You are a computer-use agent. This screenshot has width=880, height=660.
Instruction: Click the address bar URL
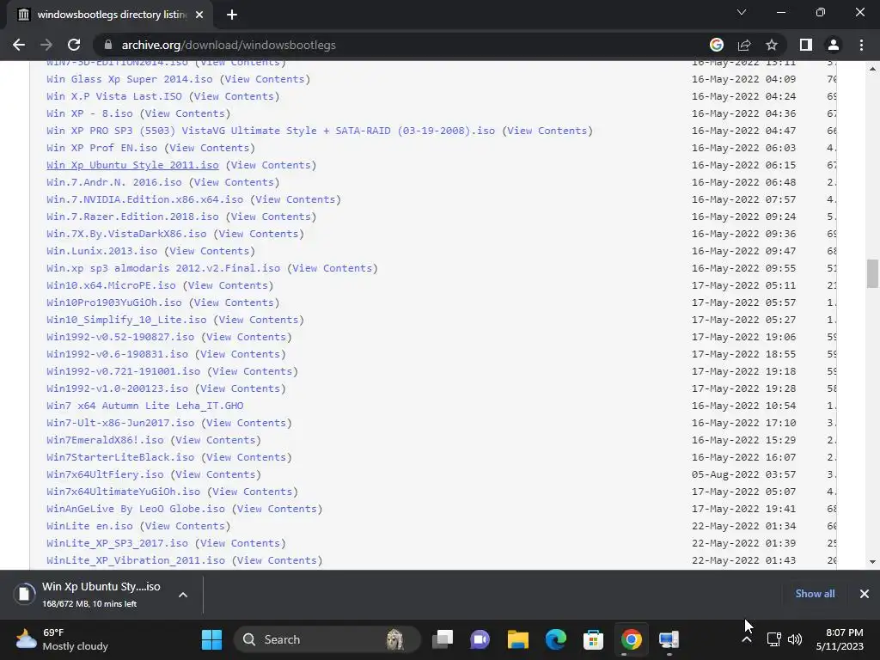pos(229,45)
